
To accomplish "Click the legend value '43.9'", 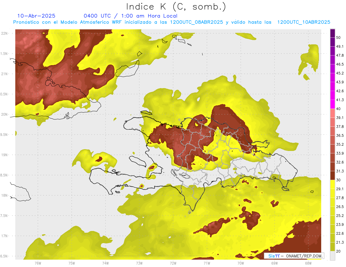I will pos(340,82).
